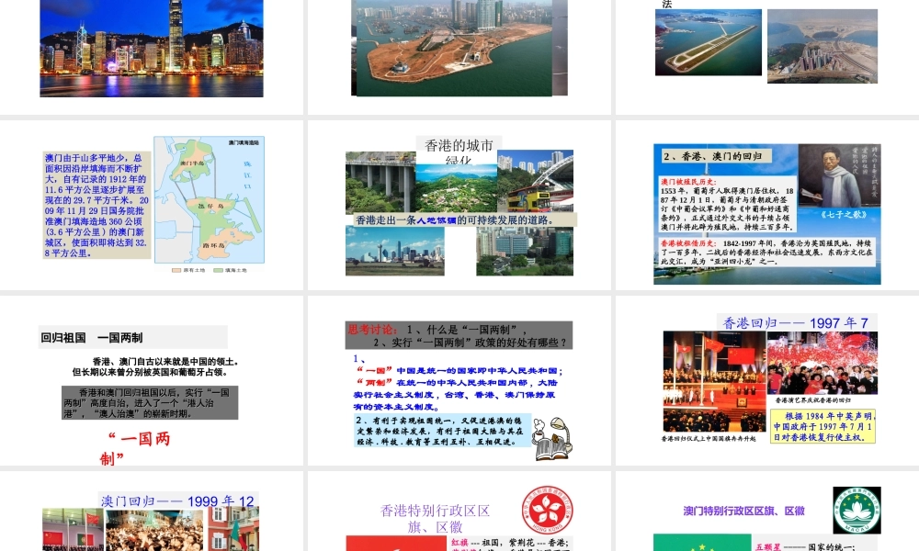919x551 pixels.
Task: Open the 香港、澳门的回归 history slide
Action: pyautogui.click(x=767, y=205)
